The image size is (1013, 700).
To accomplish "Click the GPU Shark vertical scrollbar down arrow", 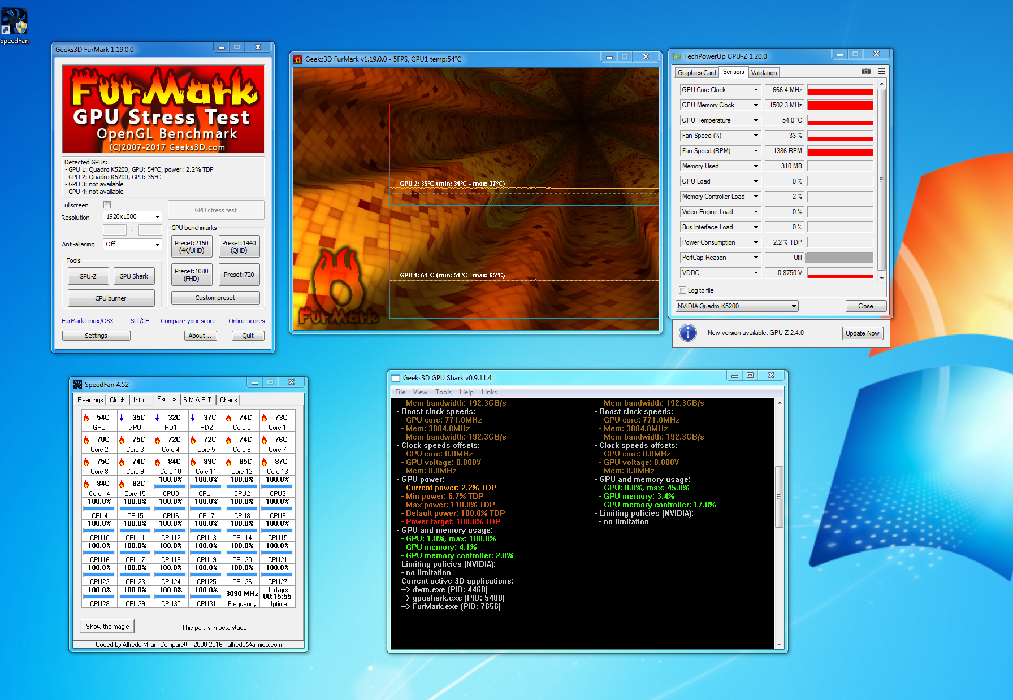I will (x=780, y=644).
